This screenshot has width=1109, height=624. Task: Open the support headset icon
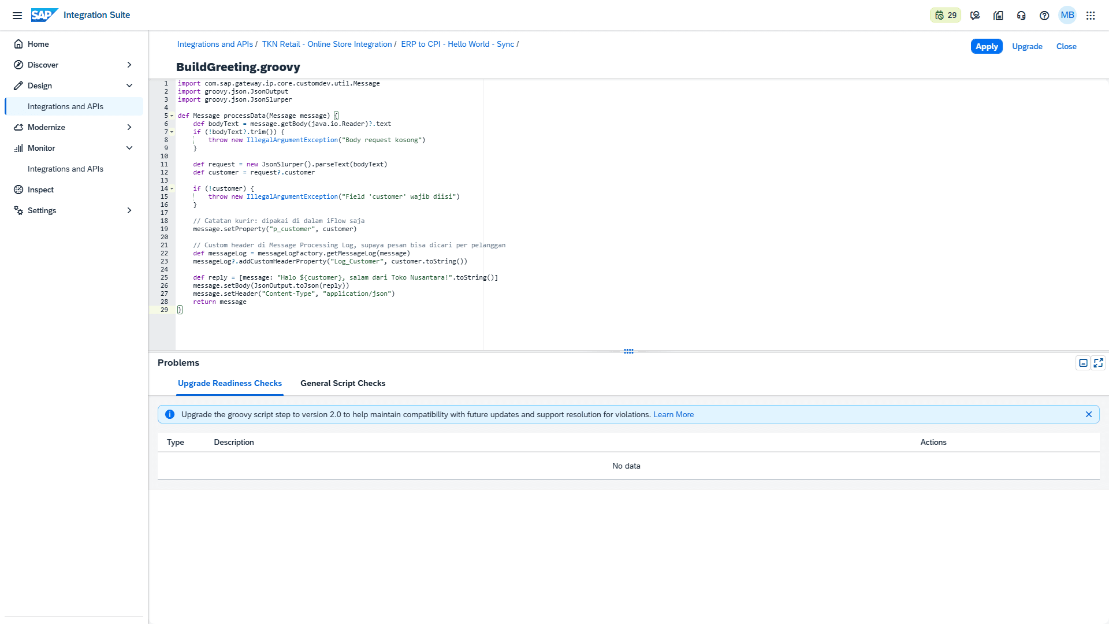pos(1021,16)
